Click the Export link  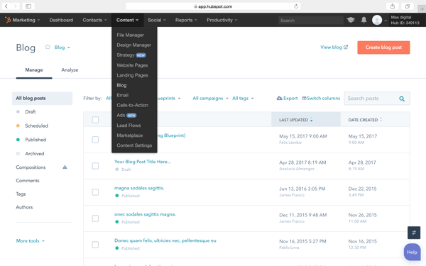click(287, 99)
